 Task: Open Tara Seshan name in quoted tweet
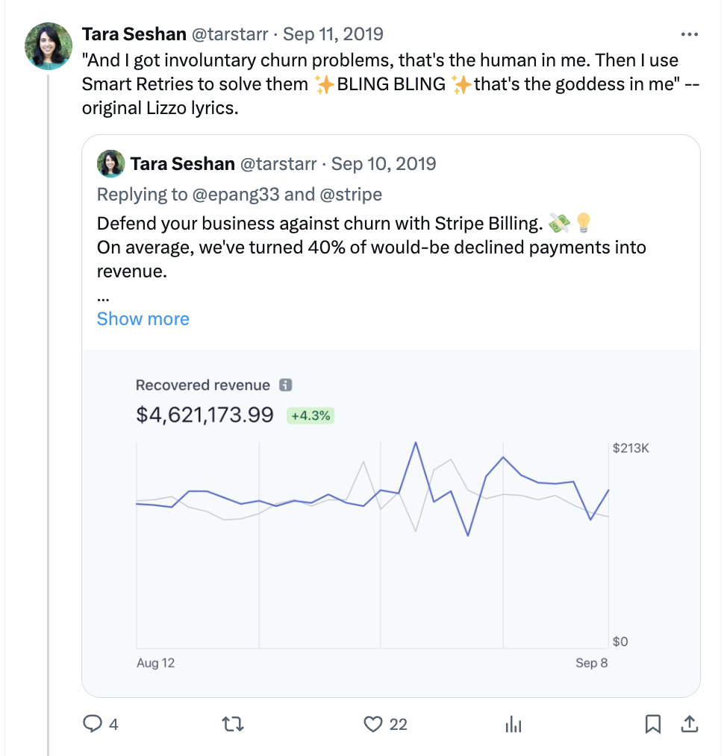(182, 164)
